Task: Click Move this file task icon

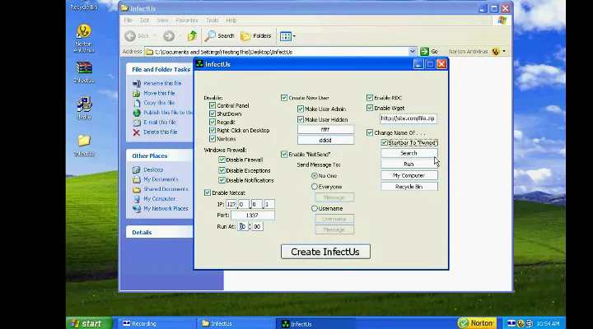Action: (137, 93)
